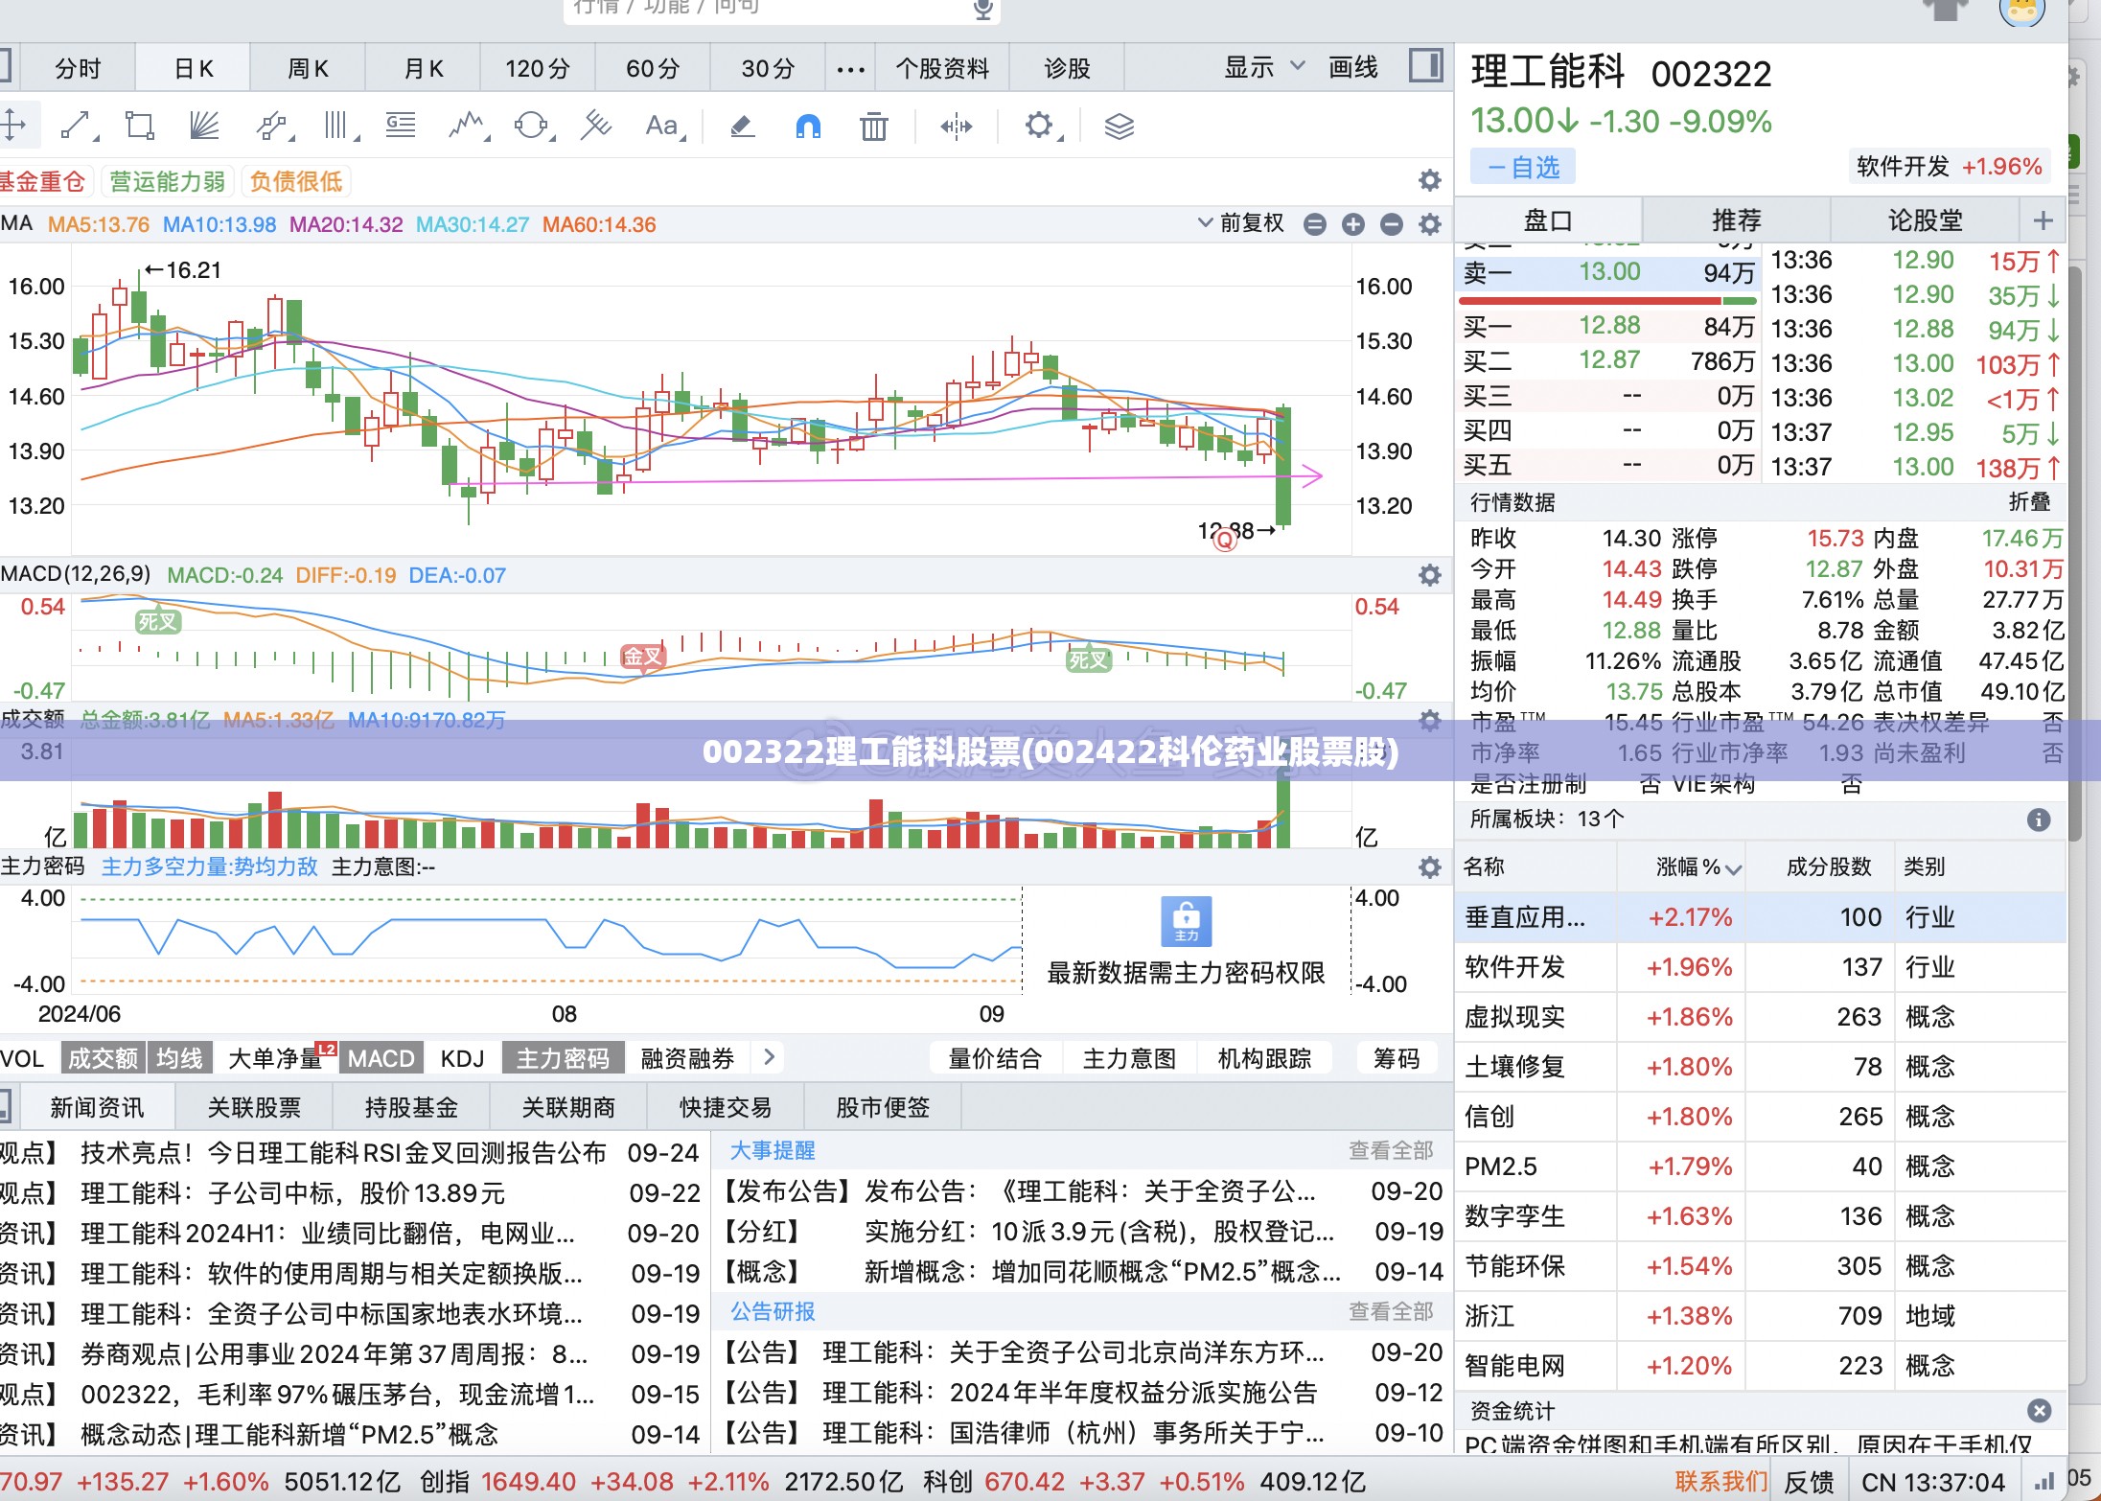Select the fan lines drawing tool
This screenshot has width=2101, height=1501.
(204, 126)
